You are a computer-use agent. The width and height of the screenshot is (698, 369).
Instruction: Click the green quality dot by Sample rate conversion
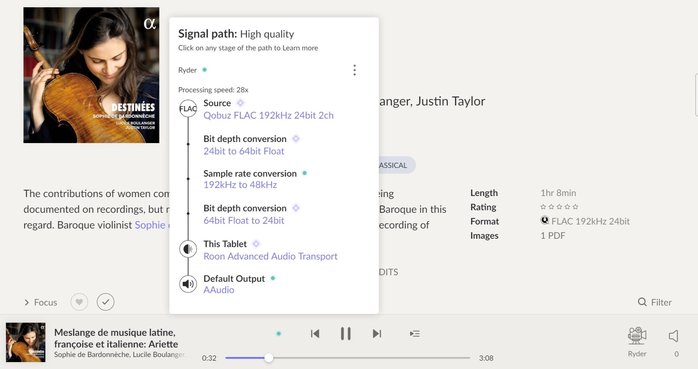304,173
